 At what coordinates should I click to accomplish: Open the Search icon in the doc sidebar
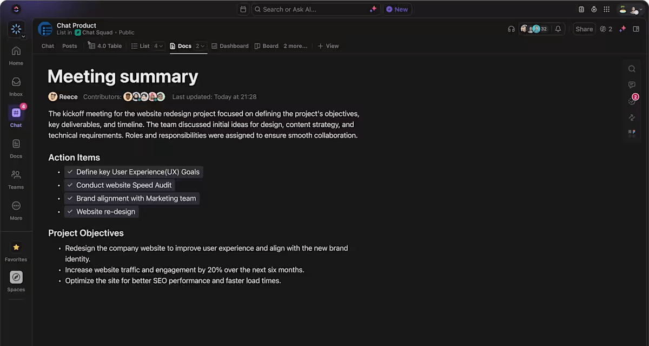pyautogui.click(x=632, y=69)
